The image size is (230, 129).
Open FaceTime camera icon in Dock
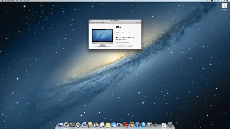(x=120, y=125)
